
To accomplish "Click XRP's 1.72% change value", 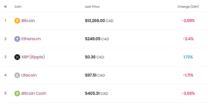I will point(188,57).
